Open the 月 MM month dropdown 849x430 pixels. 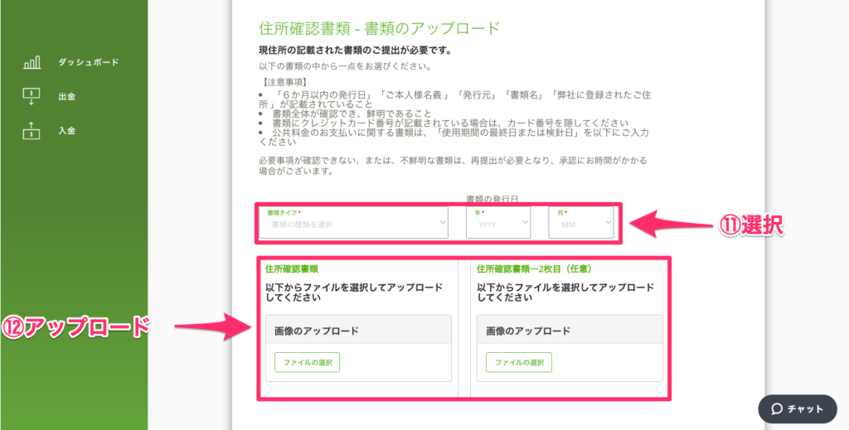point(580,223)
